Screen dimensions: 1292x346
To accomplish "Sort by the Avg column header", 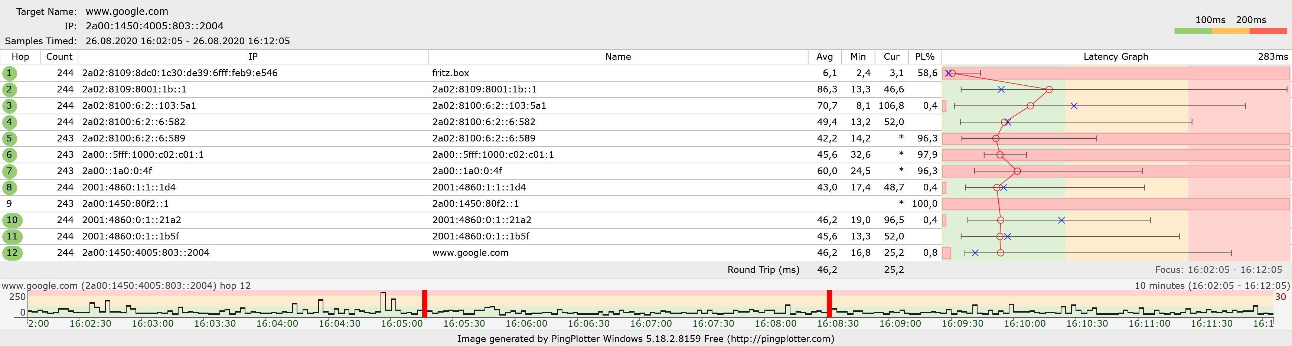I will coord(825,57).
